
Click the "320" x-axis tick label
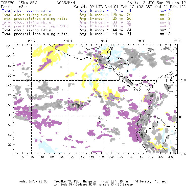point(170,157)
